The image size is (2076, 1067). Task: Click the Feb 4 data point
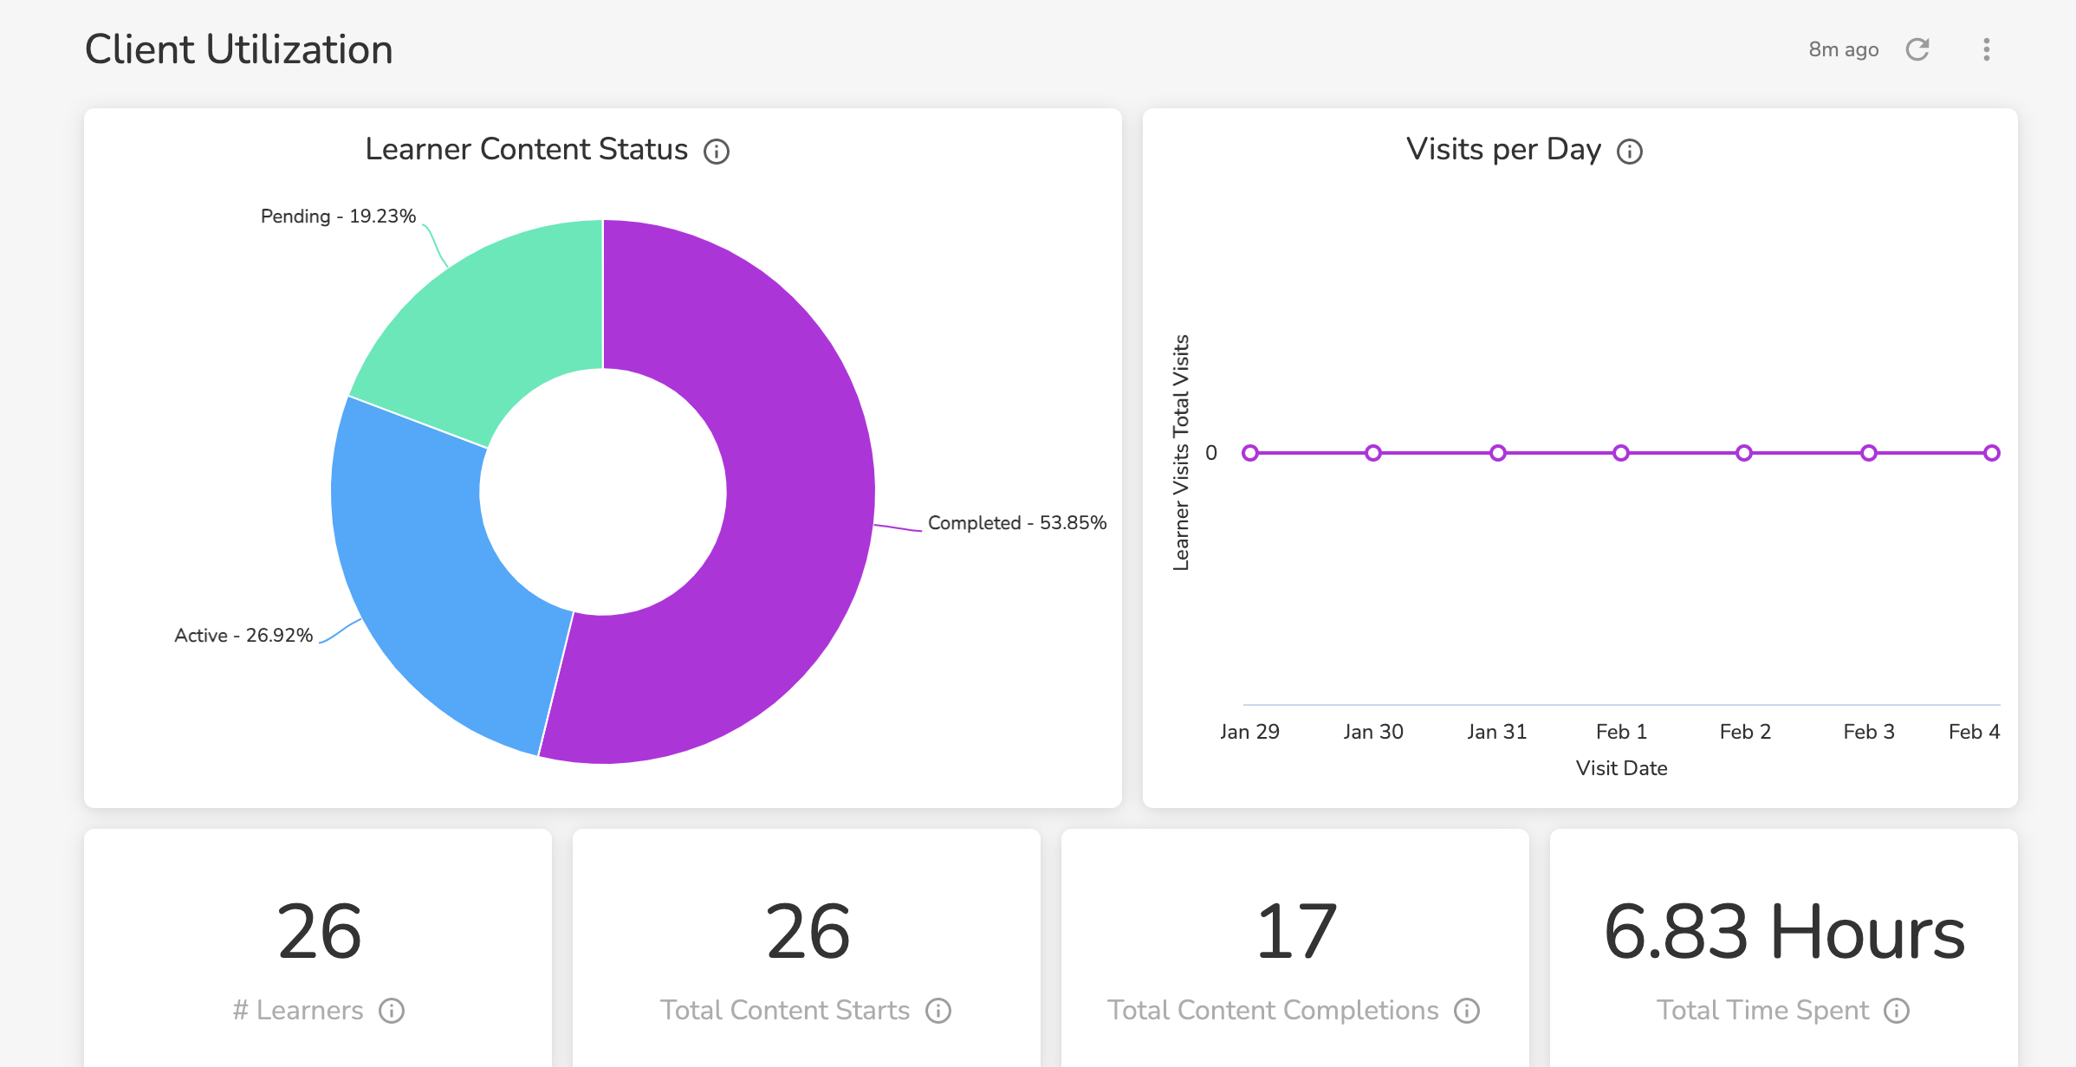tap(1992, 453)
